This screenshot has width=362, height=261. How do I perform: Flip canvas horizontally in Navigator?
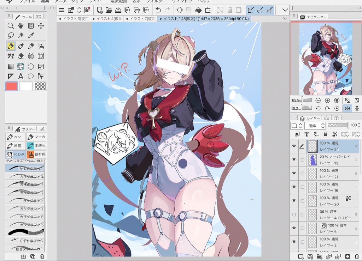[x=348, y=108]
